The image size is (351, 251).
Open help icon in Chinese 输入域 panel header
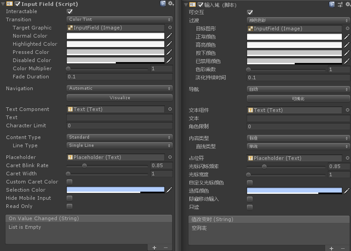coord(332,5)
